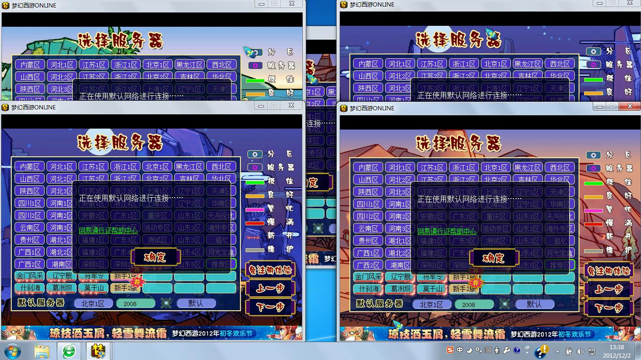Choose 云南区 region in the bottom-left window
Screen dimensions: 641x360
tap(30, 228)
